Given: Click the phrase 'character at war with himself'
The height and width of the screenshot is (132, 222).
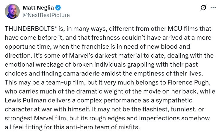Looking at the screenshot, I should pos(47,109).
